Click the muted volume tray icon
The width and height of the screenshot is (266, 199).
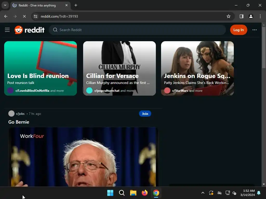click(235, 193)
